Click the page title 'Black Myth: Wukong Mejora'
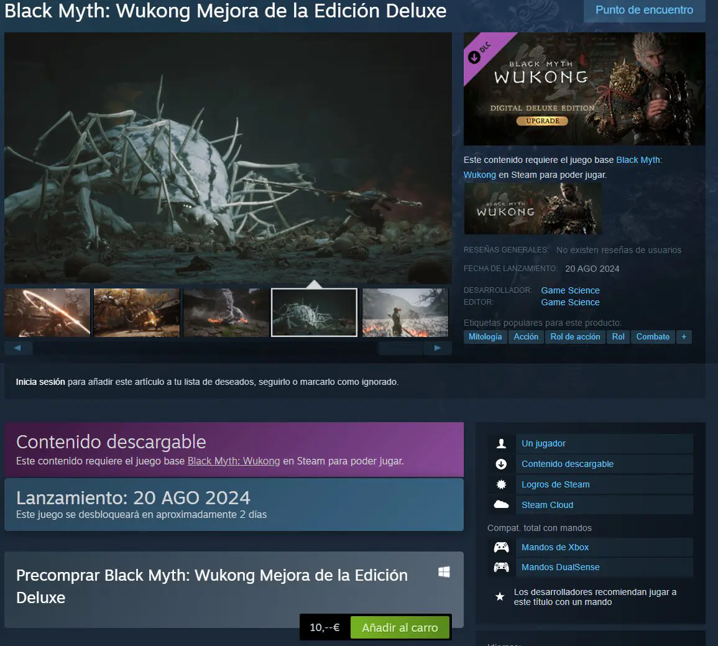The width and height of the screenshot is (718, 646). pyautogui.click(x=225, y=11)
